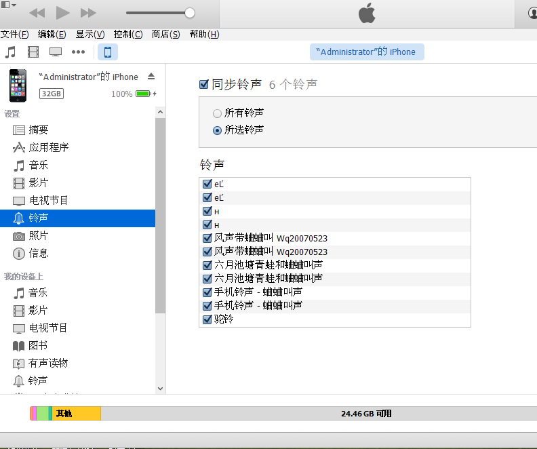Select the iPhone device toolbar button

pos(108,52)
